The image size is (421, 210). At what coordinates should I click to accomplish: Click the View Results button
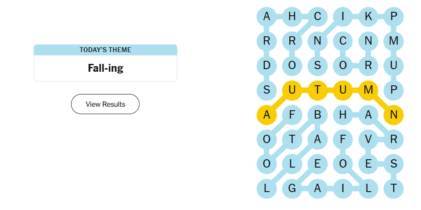(x=105, y=104)
